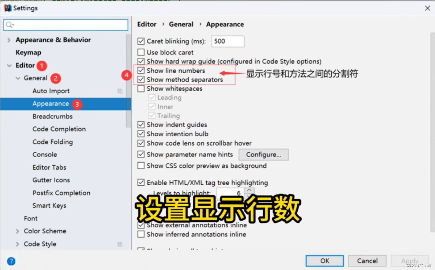The image size is (435, 270).
Task: Toggle Show line numbers checkbox
Action: pyautogui.click(x=141, y=71)
